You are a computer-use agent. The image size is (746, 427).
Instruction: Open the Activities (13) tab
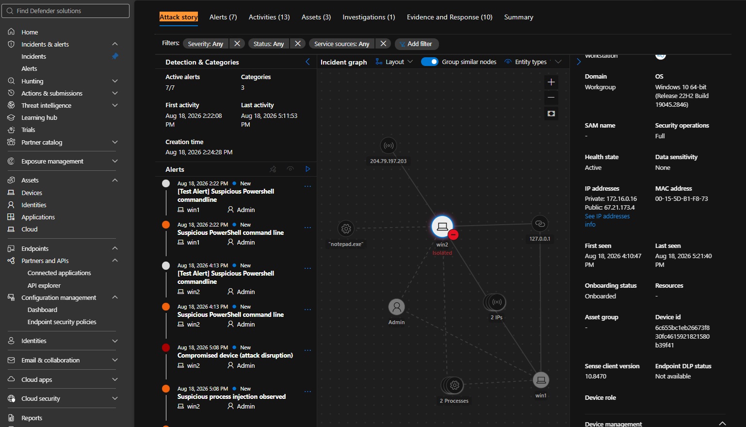pyautogui.click(x=269, y=17)
